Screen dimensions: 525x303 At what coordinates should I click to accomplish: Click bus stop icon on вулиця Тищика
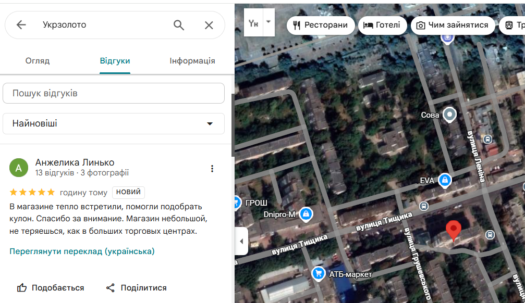[x=423, y=206]
